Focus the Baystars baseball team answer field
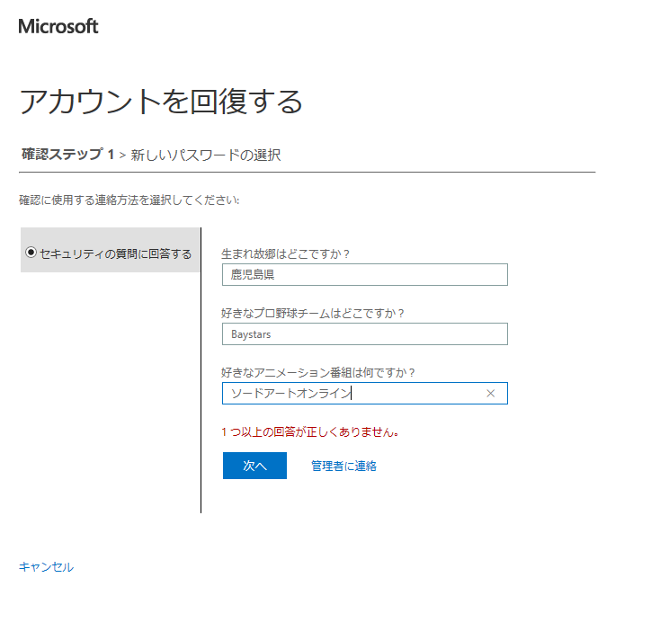 [365, 333]
